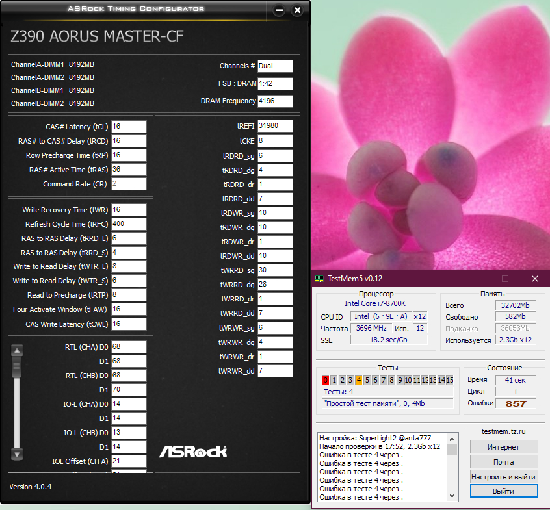550x510 pixels.
Task: Click the Read to Precharge (tRTP) field
Action: tap(129, 295)
